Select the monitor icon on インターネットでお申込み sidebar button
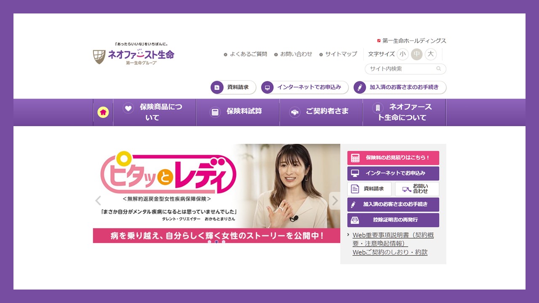This screenshot has height=303, width=539. point(354,173)
